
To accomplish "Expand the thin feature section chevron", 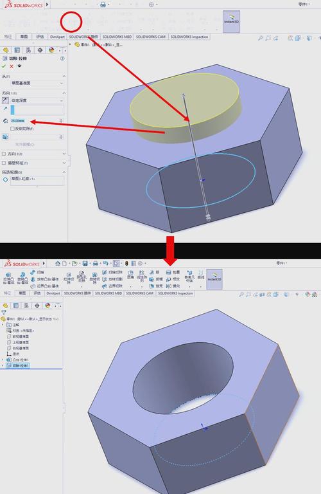I will pyautogui.click(x=64, y=163).
